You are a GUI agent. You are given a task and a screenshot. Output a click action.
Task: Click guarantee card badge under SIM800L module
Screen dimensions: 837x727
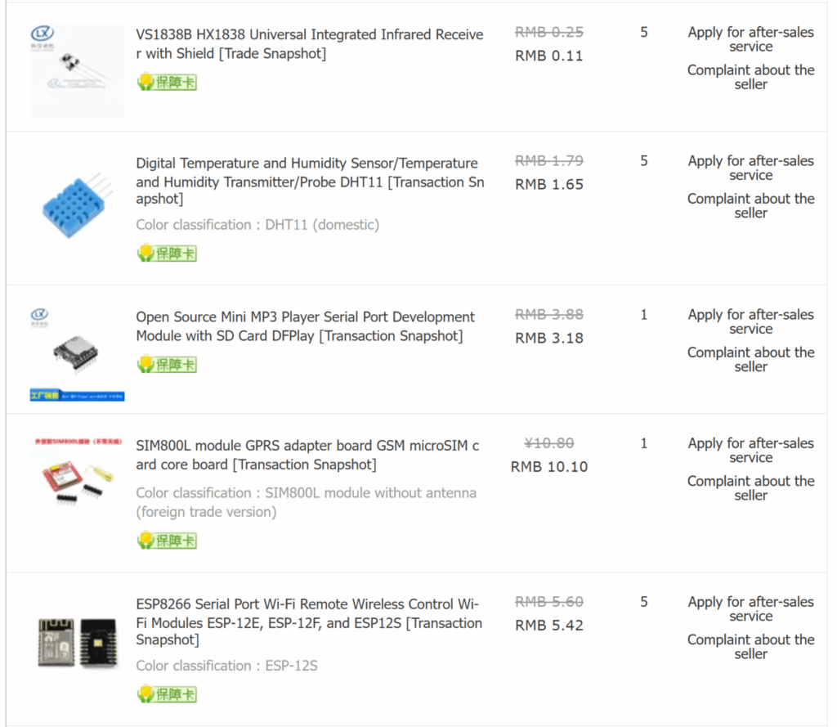tap(167, 541)
